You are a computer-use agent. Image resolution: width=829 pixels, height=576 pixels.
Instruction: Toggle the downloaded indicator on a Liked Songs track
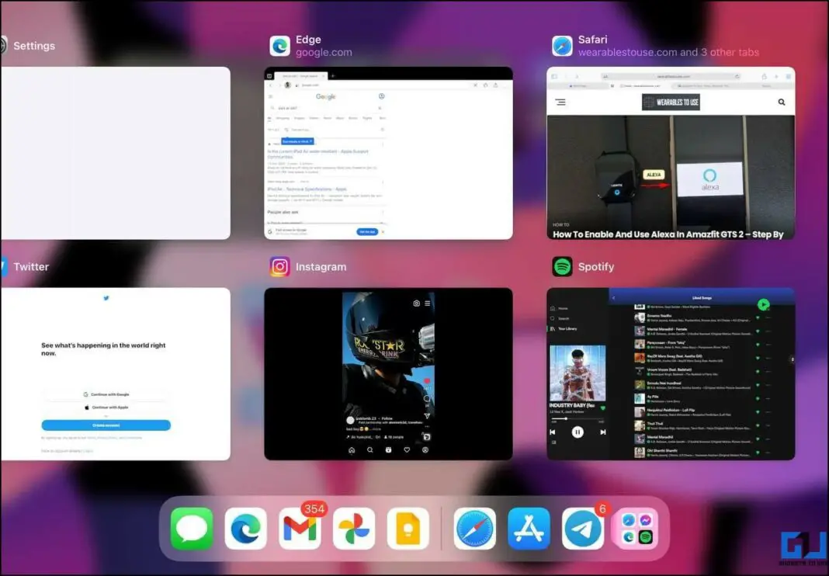758,332
